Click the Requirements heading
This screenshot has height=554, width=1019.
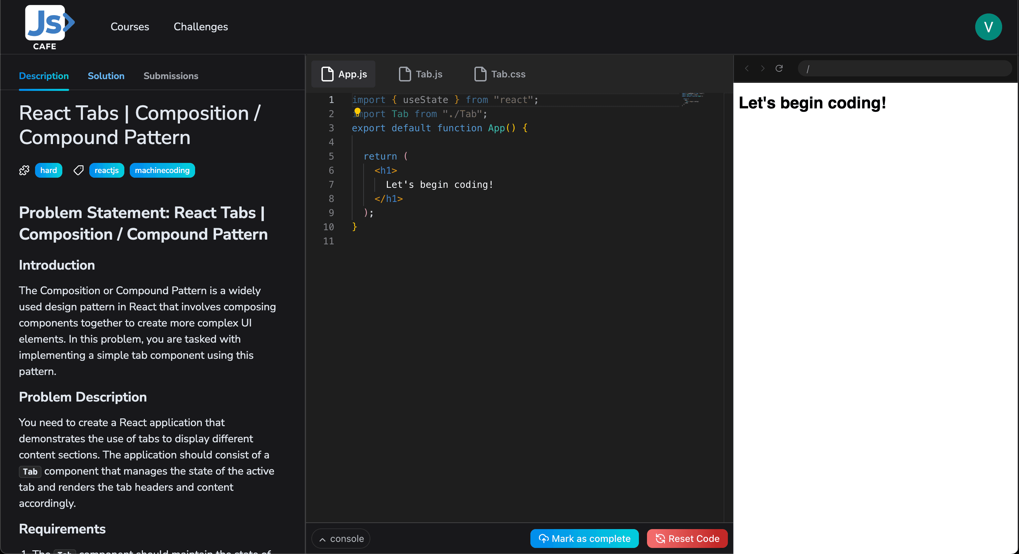click(62, 529)
